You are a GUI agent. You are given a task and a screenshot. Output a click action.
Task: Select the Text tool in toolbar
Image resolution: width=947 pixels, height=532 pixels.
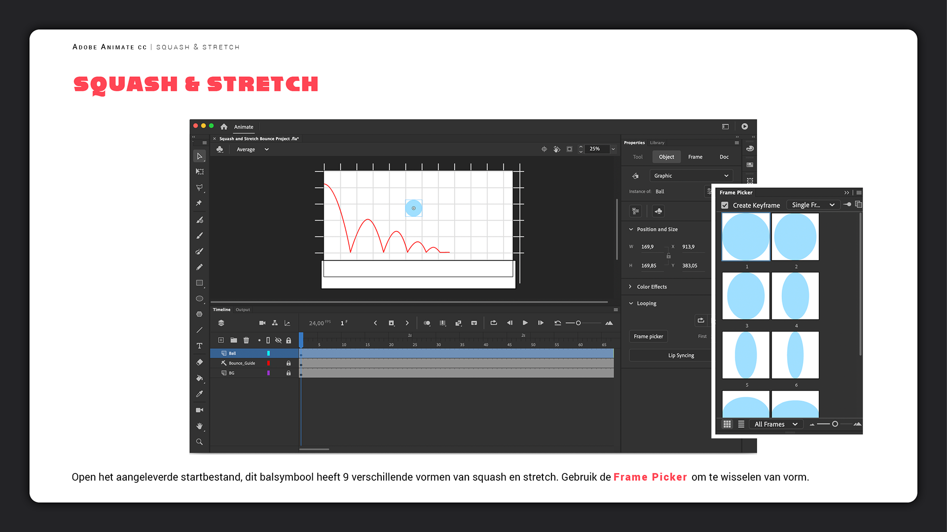[x=199, y=346]
